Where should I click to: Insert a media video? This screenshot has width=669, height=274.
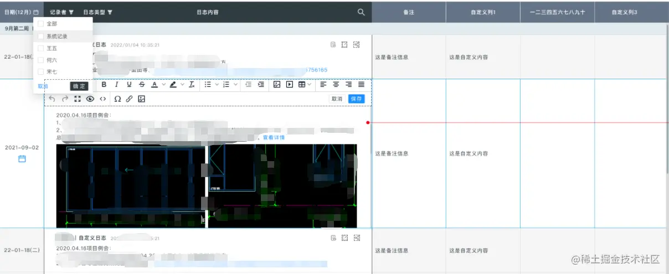(290, 85)
